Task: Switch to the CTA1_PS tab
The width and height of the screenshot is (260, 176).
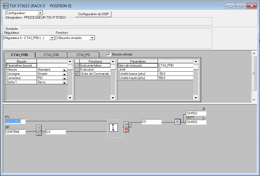Action: click(x=83, y=55)
